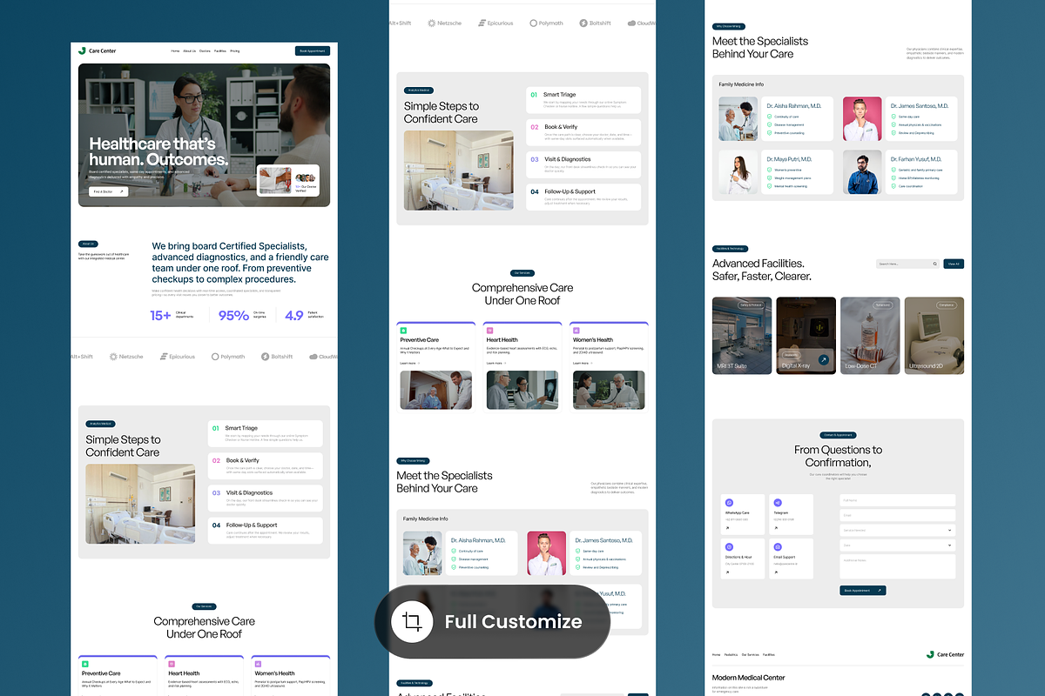Click purple Women's Health icon on middle page

(x=576, y=331)
